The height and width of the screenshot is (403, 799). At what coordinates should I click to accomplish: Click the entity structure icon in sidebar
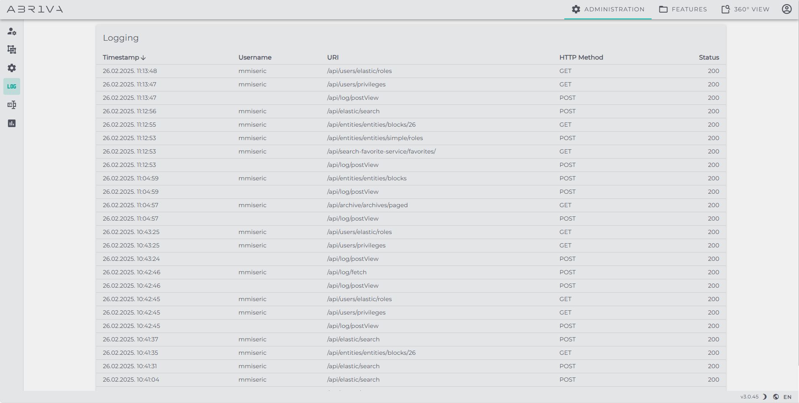click(x=12, y=49)
